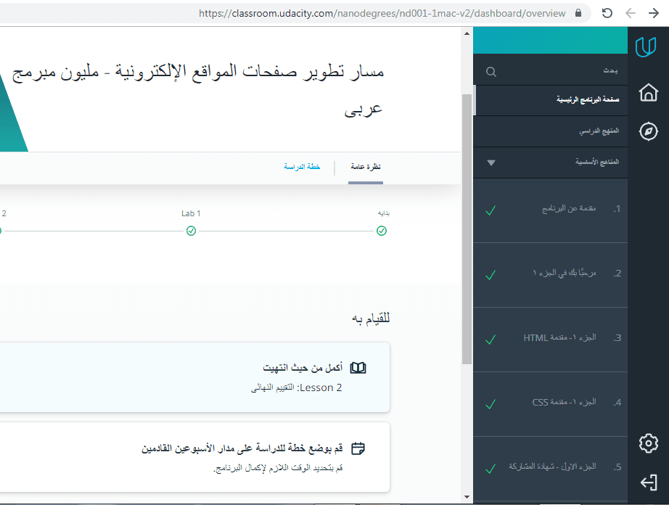
Task: Collapse the المناهج الأساسية section arrow
Action: (491, 163)
